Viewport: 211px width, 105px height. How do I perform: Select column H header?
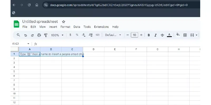[179, 49]
